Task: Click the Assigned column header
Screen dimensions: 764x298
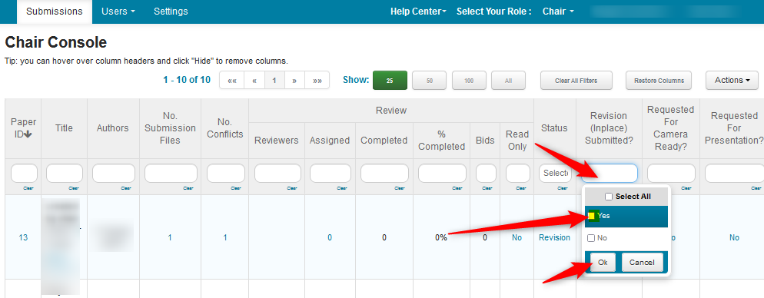Action: pos(330,141)
